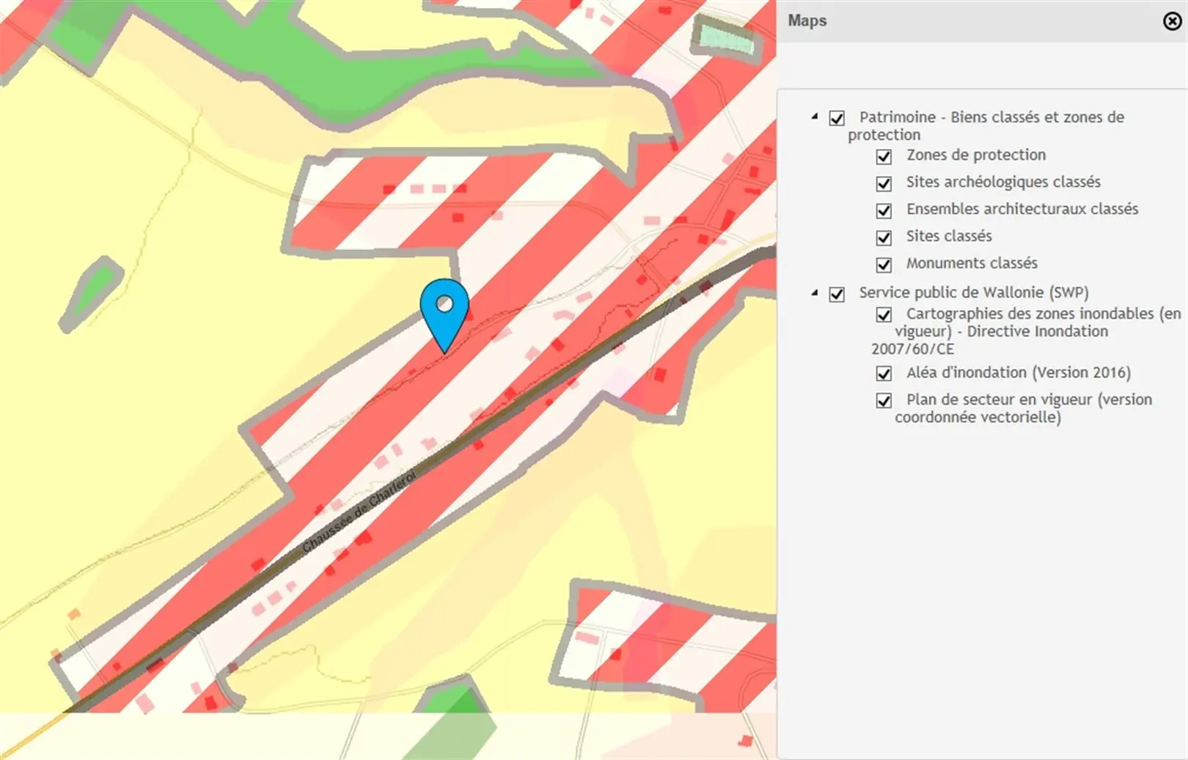Collapse the Service public de Wallonie group
The image size is (1188, 760).
pyautogui.click(x=815, y=292)
